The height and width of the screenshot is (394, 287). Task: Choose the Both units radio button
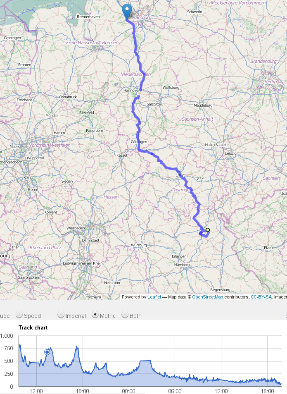coord(125,315)
